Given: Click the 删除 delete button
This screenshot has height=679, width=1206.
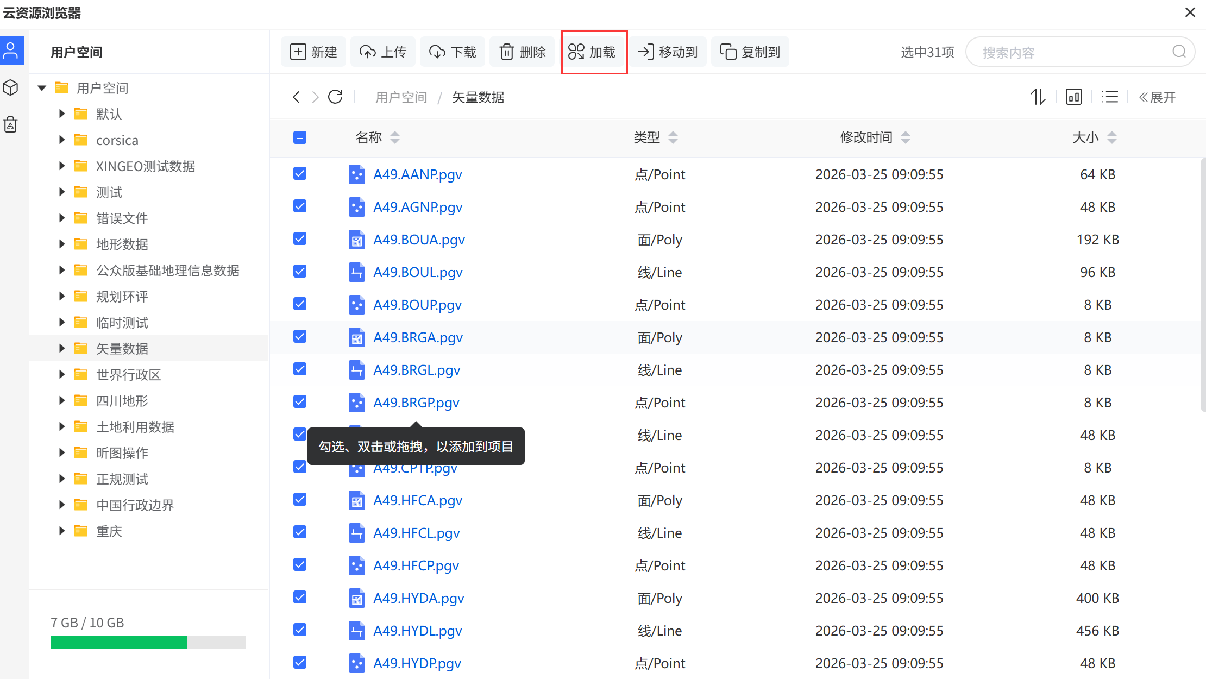Looking at the screenshot, I should pyautogui.click(x=522, y=52).
